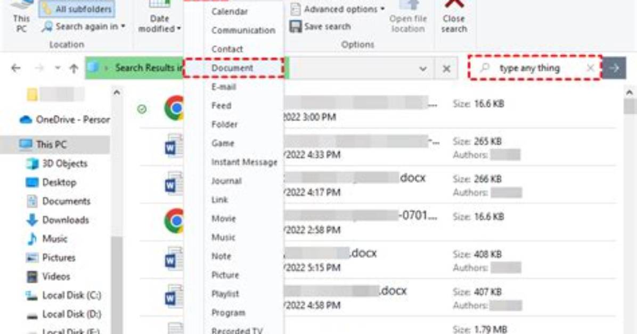Choose Playlist from the kind menu
The width and height of the screenshot is (637, 334).
click(x=225, y=294)
